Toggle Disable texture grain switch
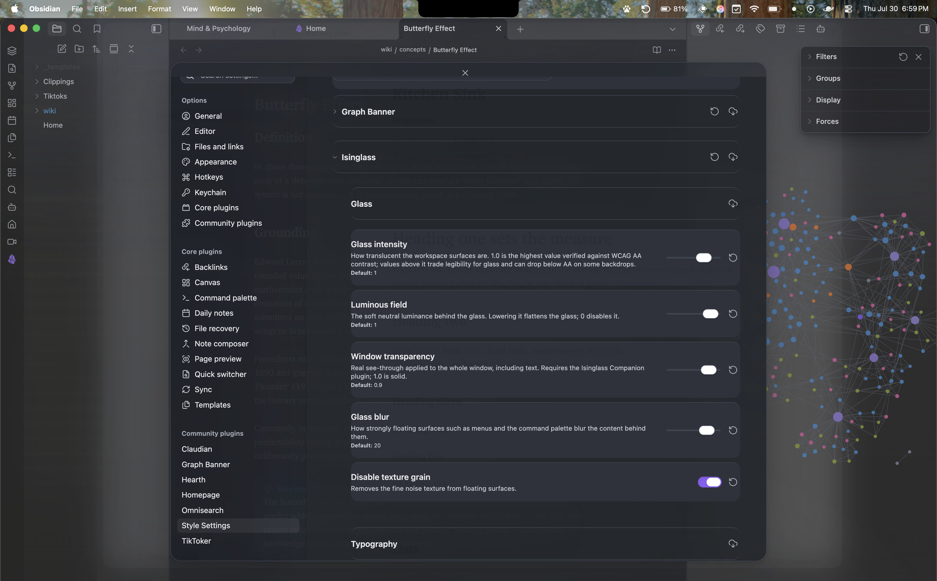This screenshot has height=581, width=937. pos(710,482)
